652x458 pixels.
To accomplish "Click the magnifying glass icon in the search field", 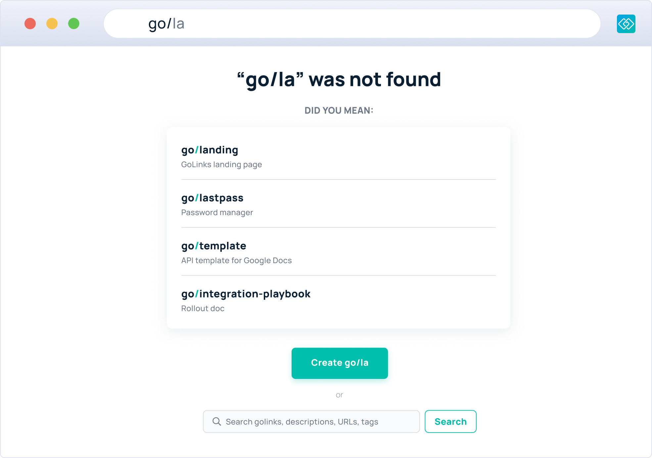I will [216, 421].
